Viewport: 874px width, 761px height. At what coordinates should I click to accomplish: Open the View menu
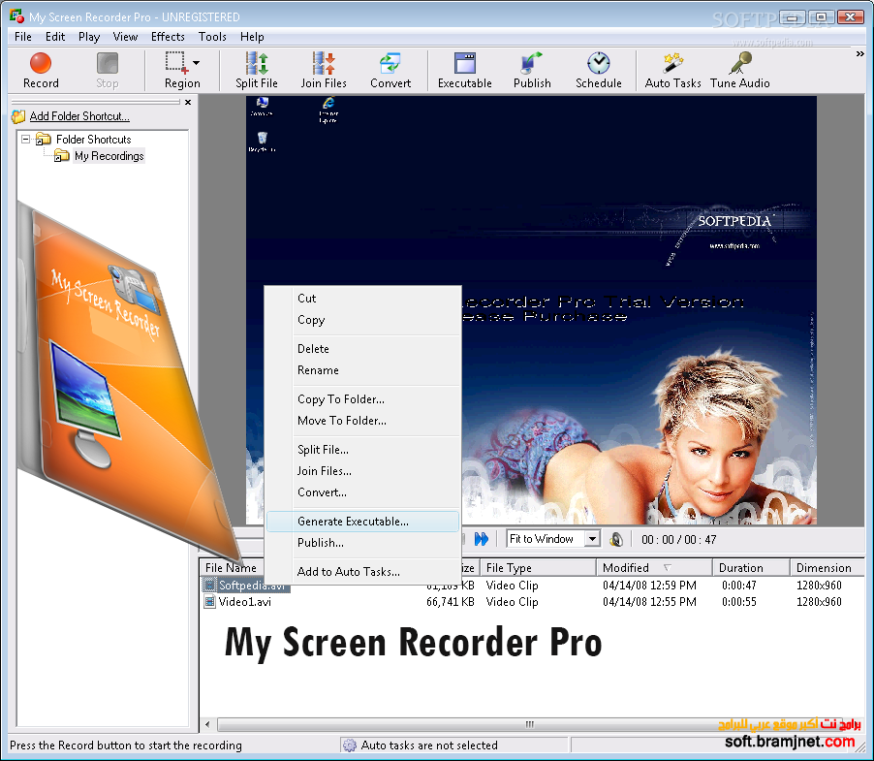[125, 37]
